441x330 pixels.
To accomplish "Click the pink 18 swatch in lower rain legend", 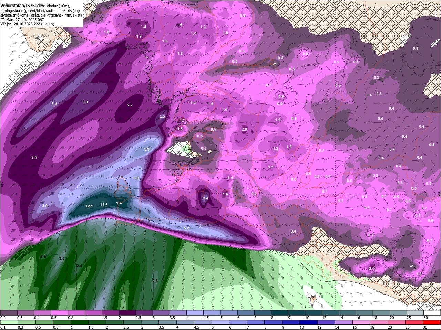I will tap(380, 322).
